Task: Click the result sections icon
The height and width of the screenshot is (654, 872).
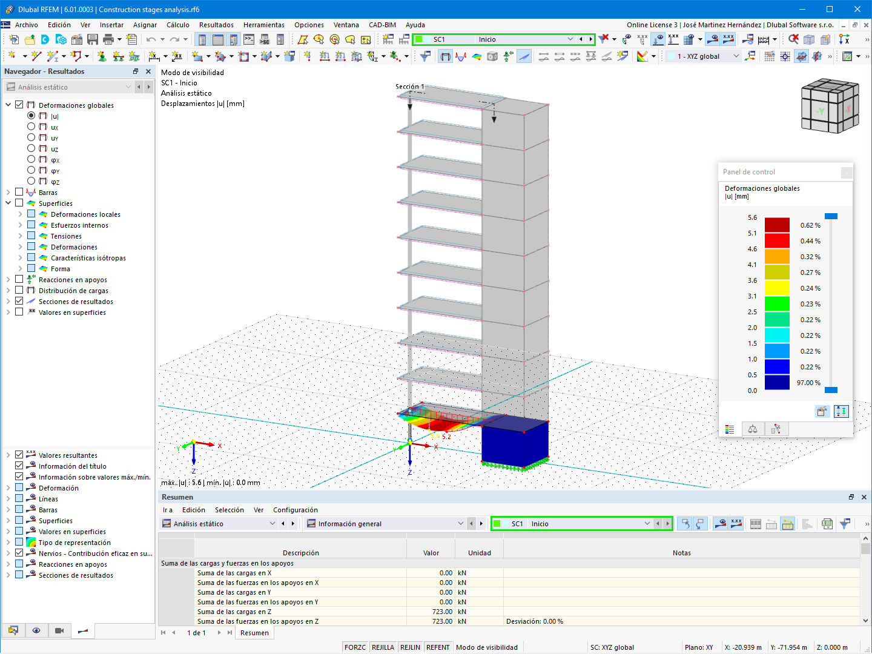Action: [524, 56]
